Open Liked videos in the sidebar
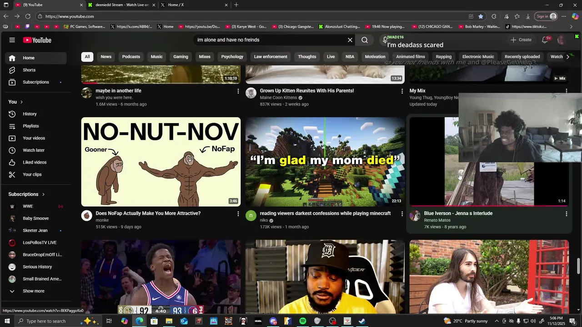 (x=35, y=163)
